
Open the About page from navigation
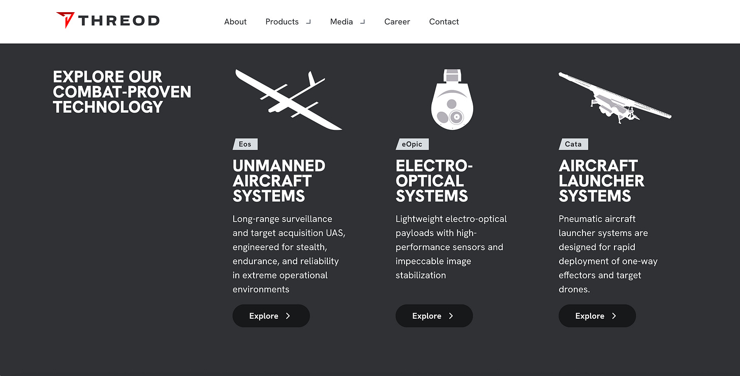(x=235, y=22)
